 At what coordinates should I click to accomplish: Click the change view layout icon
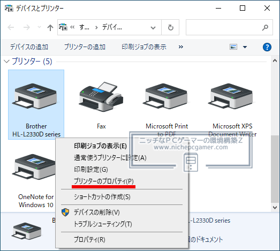[x=233, y=47]
